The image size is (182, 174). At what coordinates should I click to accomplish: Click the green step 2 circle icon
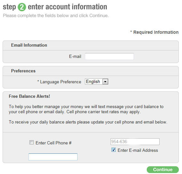pyautogui.click(x=22, y=7)
